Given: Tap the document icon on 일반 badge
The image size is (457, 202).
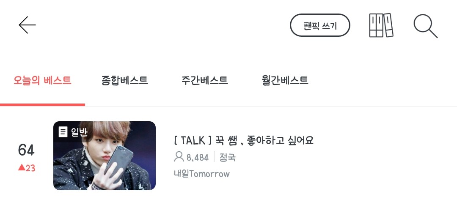Looking at the screenshot, I should [63, 132].
